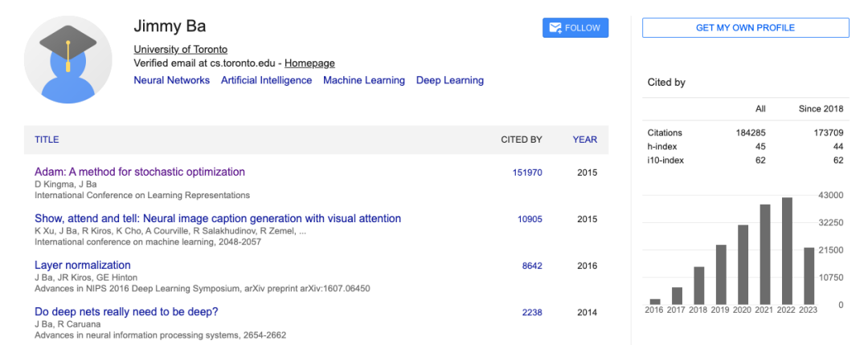Click the envelope icon on Follow button
The width and height of the screenshot is (868, 345).
tap(555, 28)
